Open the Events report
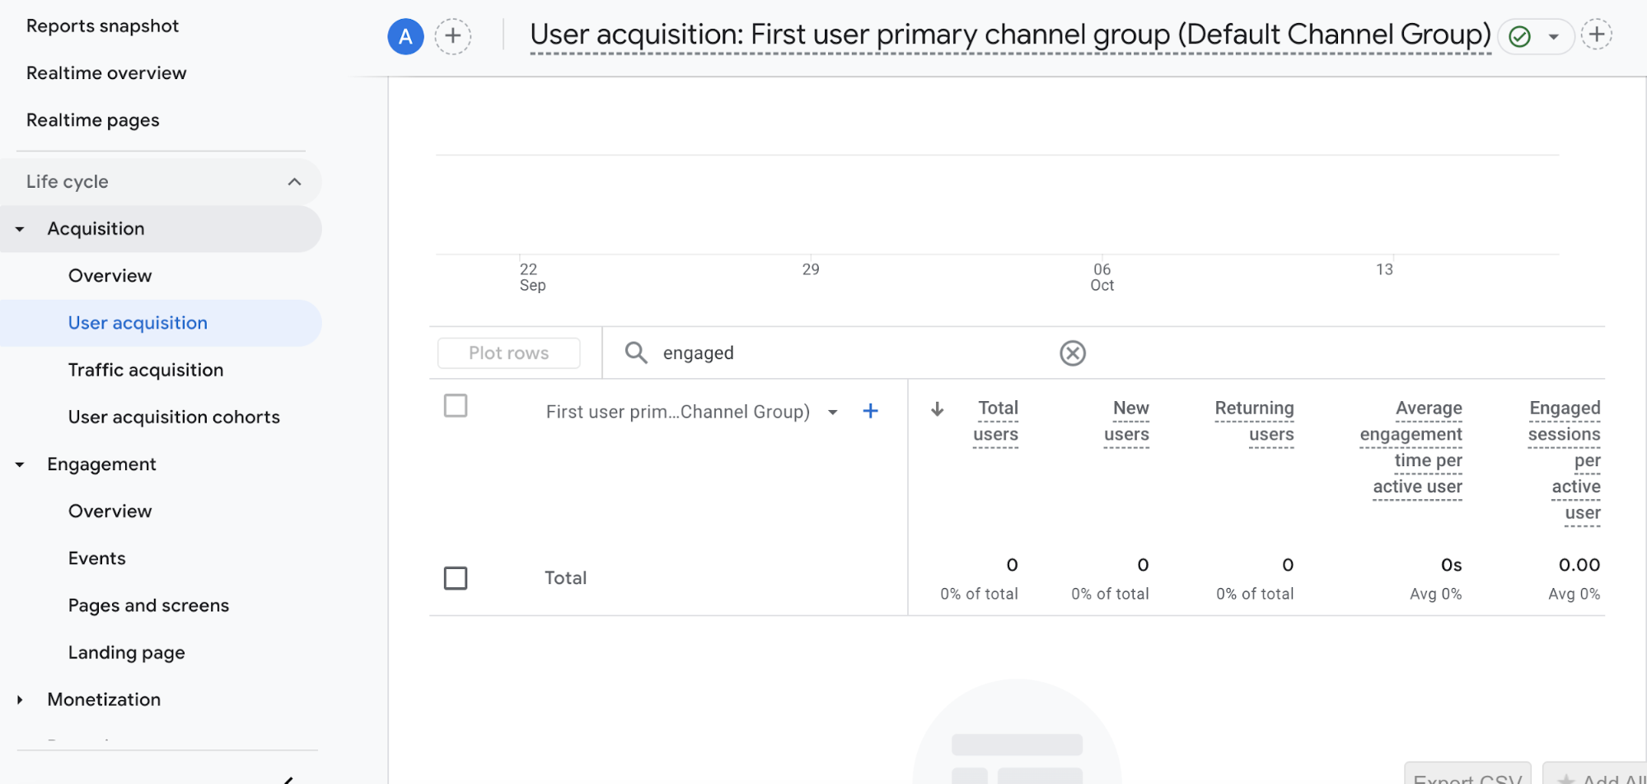Viewport: 1647px width, 784px height. pos(97,558)
